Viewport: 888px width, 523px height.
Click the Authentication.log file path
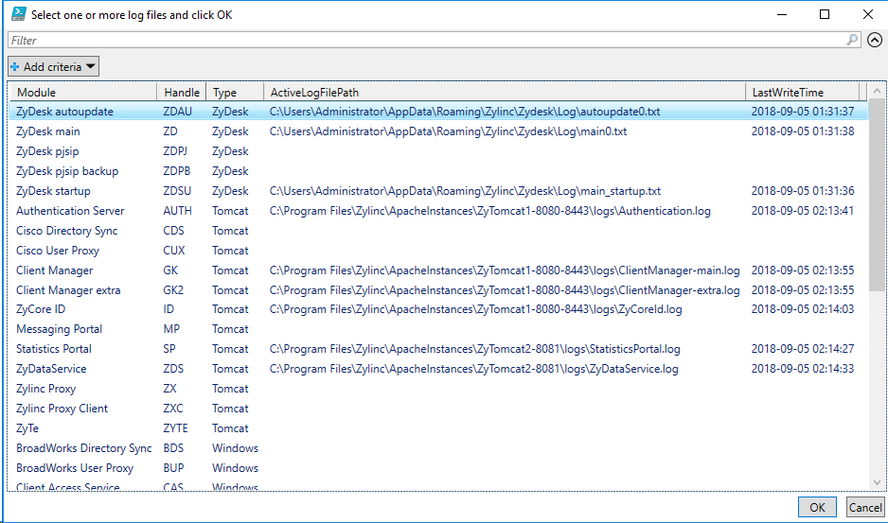tap(489, 211)
